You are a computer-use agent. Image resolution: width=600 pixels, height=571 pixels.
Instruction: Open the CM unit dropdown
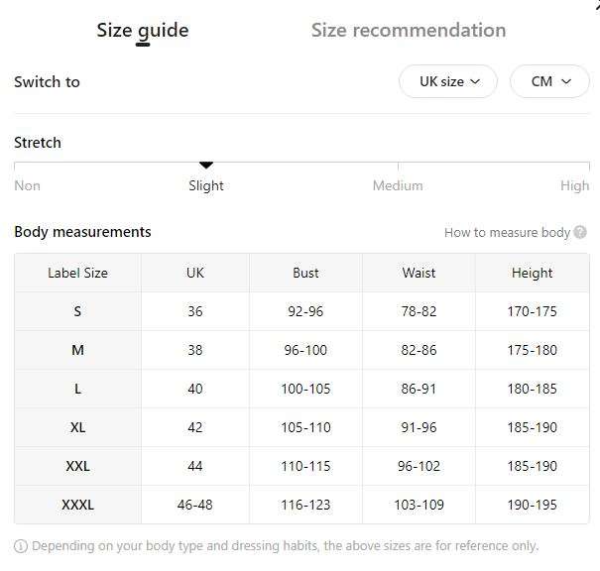549,81
